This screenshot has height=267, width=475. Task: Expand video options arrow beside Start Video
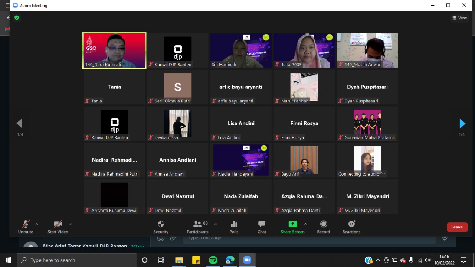(71, 224)
